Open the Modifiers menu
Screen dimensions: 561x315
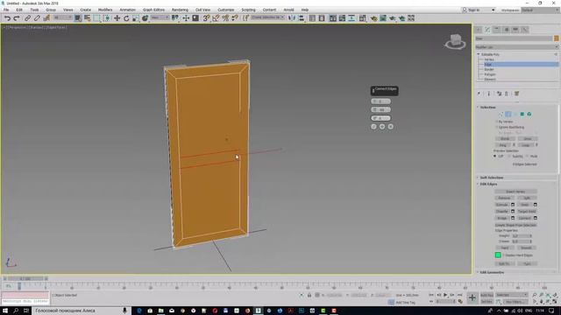point(105,10)
